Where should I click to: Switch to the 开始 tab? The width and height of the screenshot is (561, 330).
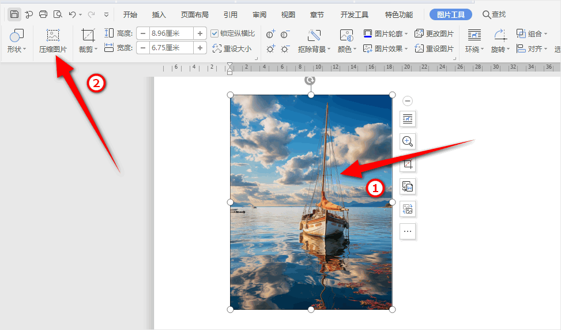130,14
